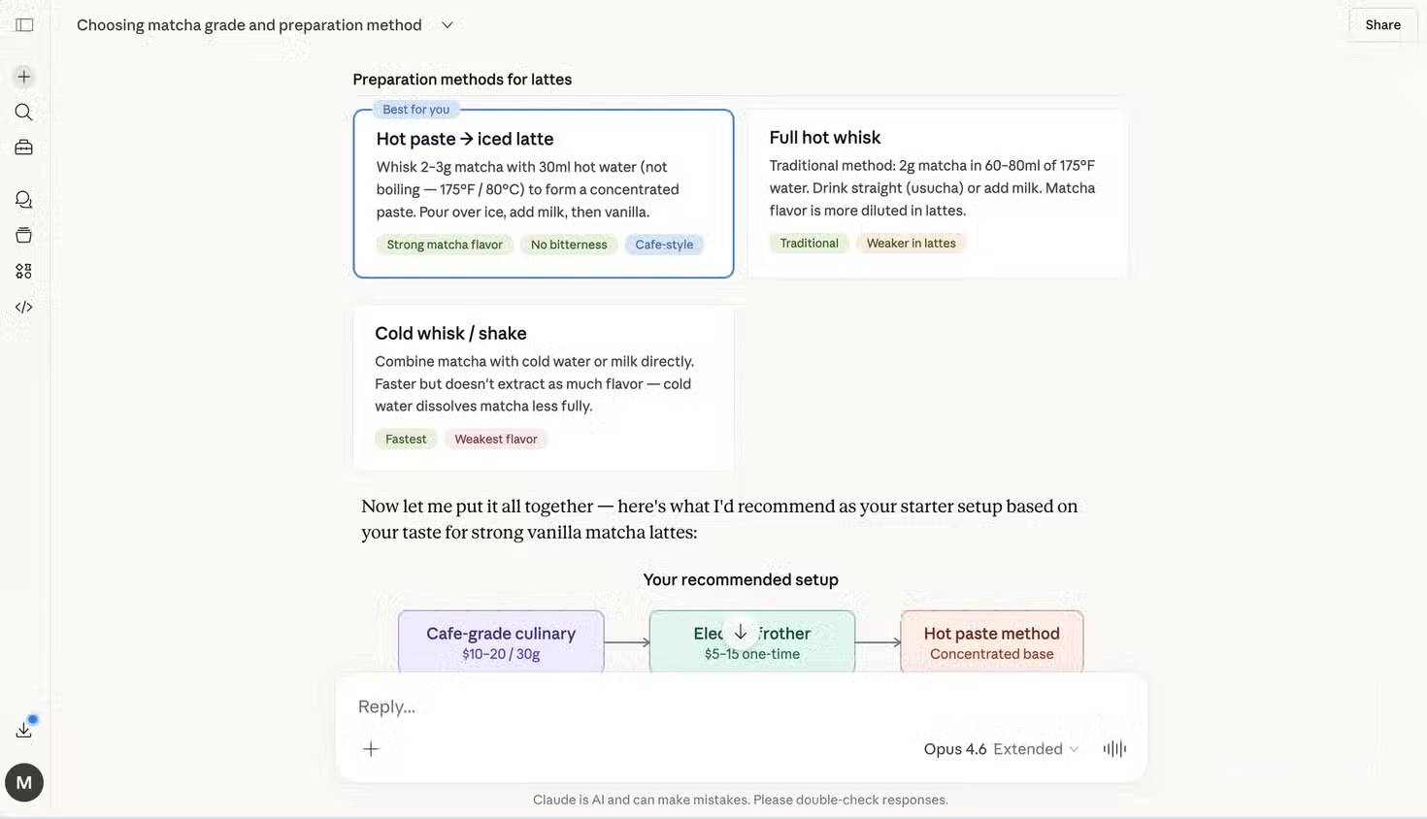
Task: Click the Cafe-grade culinary diagram box
Action: pos(501,641)
